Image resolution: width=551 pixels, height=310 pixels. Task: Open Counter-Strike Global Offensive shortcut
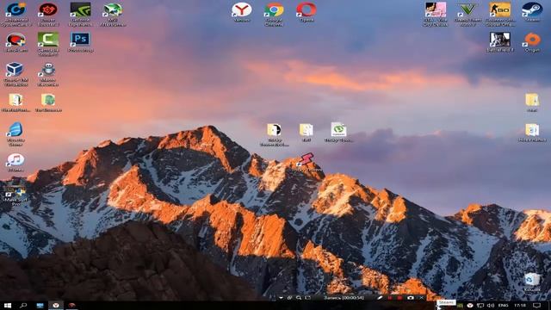click(x=500, y=15)
